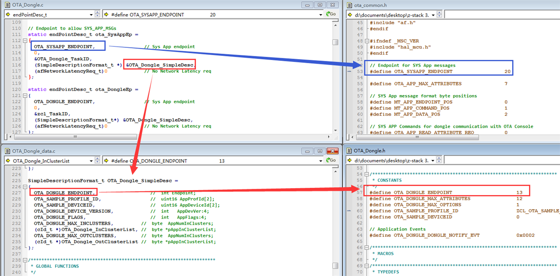Click #define OTA_DONGLE_DONGLE_NOTIFY_EVT line

pos(452,235)
